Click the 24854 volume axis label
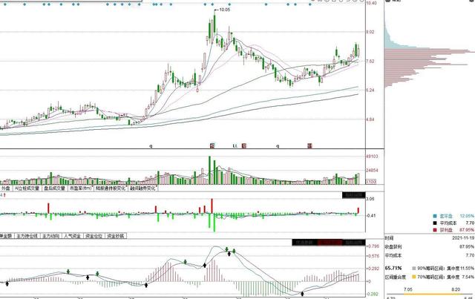The image size is (475, 299). pyautogui.click(x=373, y=171)
